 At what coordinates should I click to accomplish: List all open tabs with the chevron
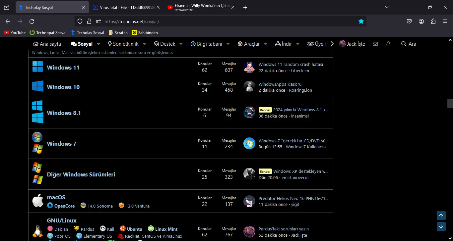point(387,7)
